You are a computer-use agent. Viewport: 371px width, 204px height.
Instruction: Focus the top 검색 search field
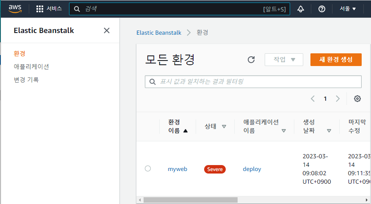coord(179,9)
